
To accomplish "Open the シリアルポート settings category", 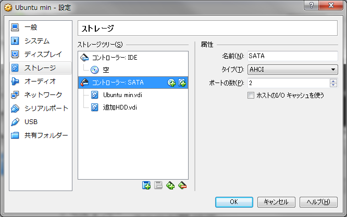I will point(41,108).
